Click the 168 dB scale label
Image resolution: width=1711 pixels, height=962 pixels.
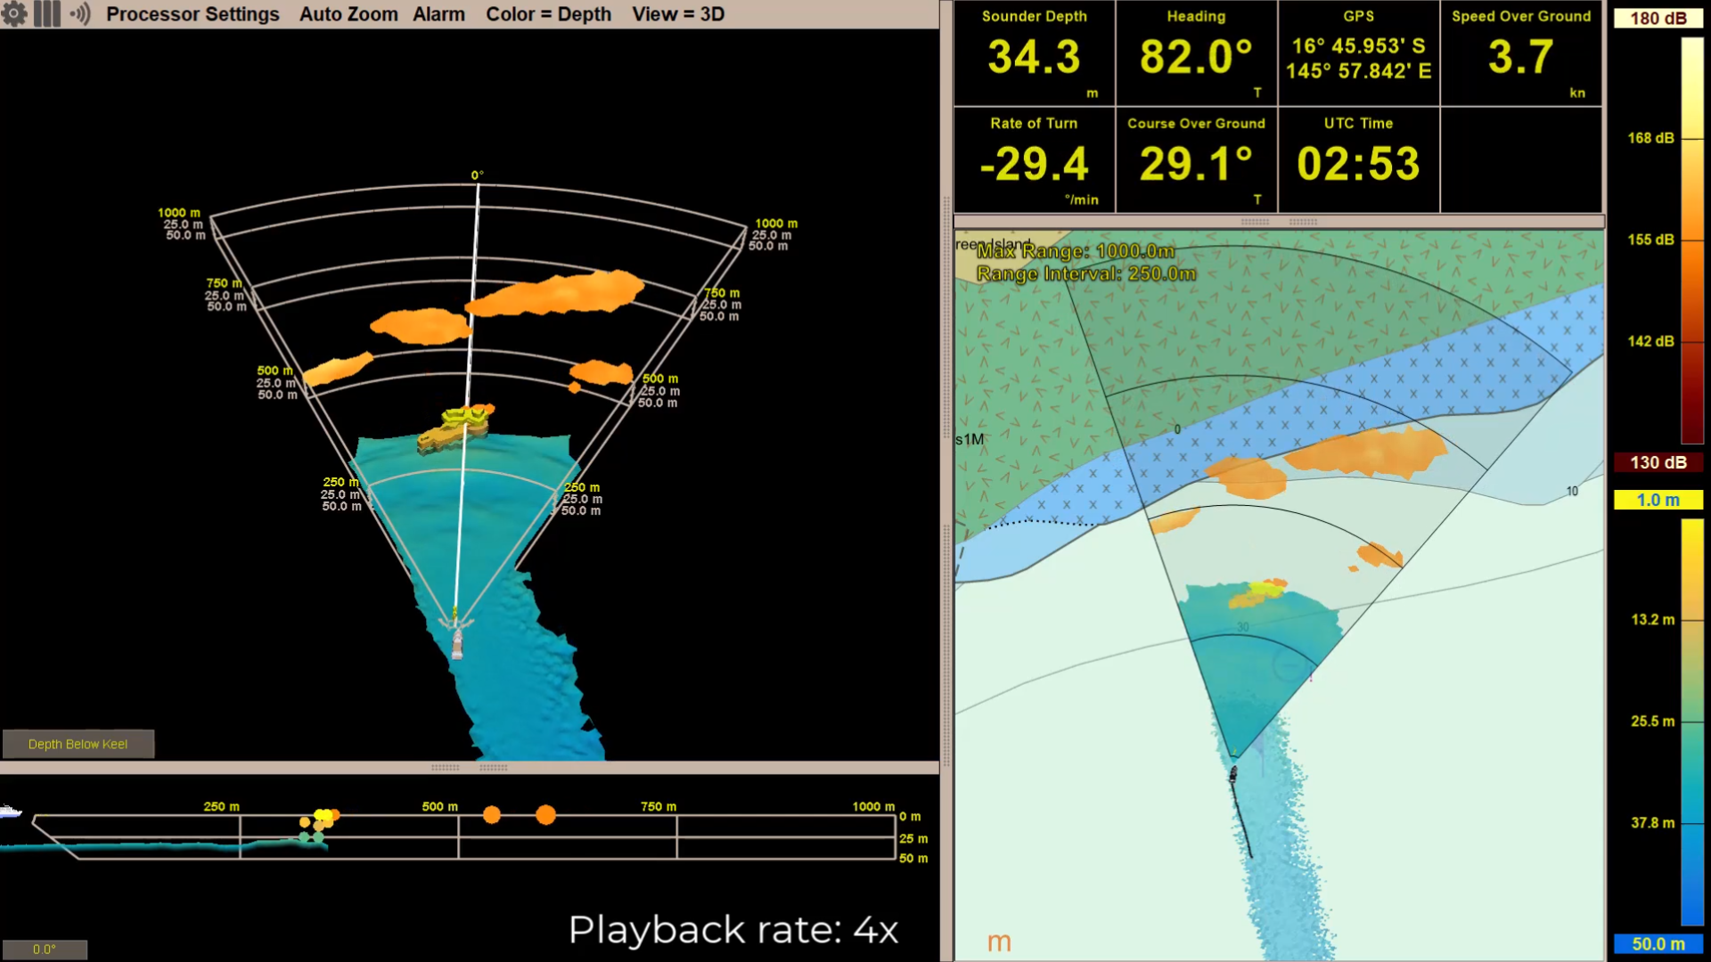[x=1650, y=138]
